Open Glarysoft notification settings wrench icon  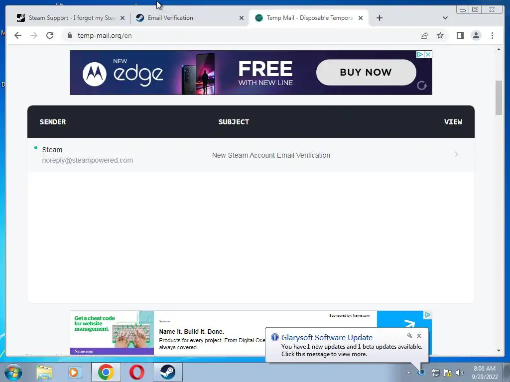(410, 336)
